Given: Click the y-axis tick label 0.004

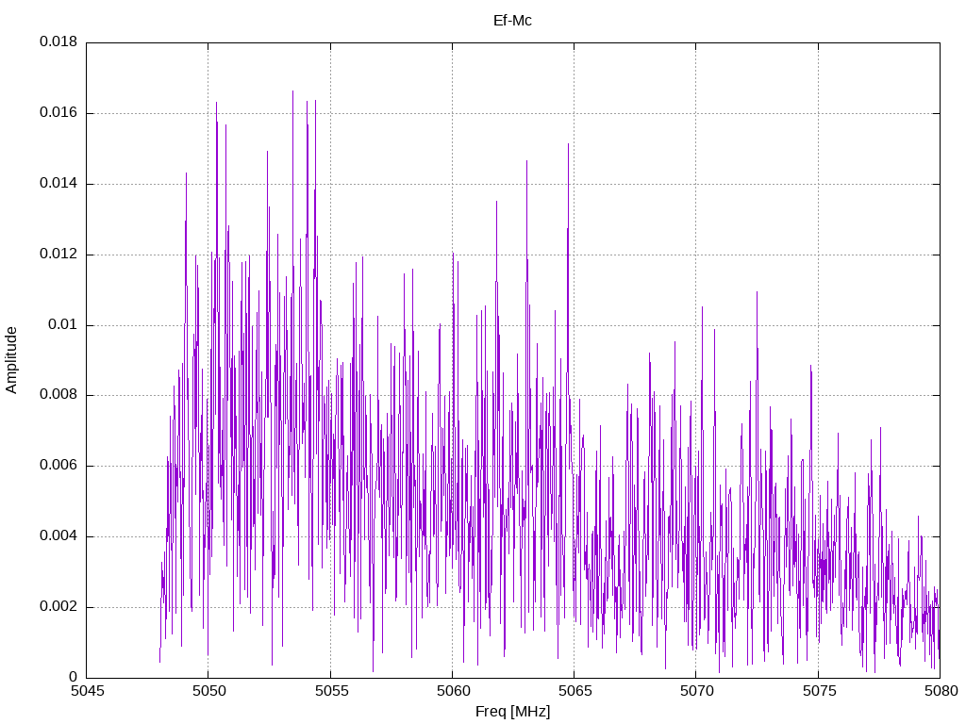Looking at the screenshot, I should pos(58,536).
